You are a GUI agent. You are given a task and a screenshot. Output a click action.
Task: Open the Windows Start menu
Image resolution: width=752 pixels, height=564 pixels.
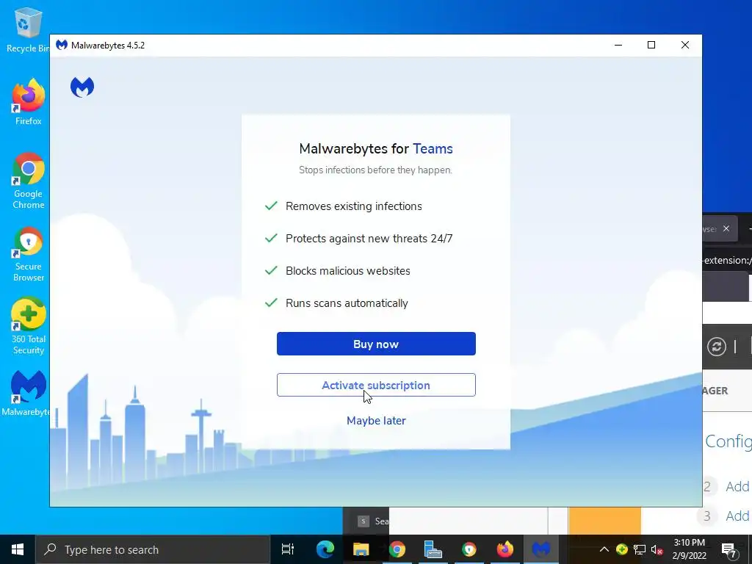pyautogui.click(x=18, y=549)
